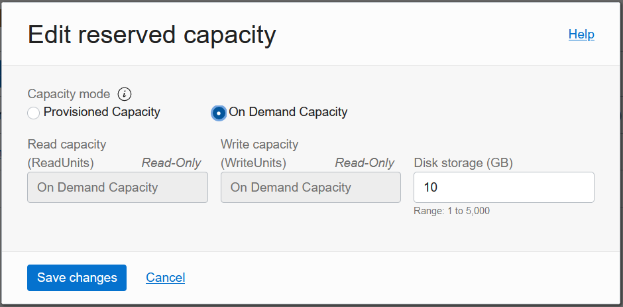The width and height of the screenshot is (623, 307).
Task: Focus the Disk storage (GB) input field
Action: click(x=504, y=188)
